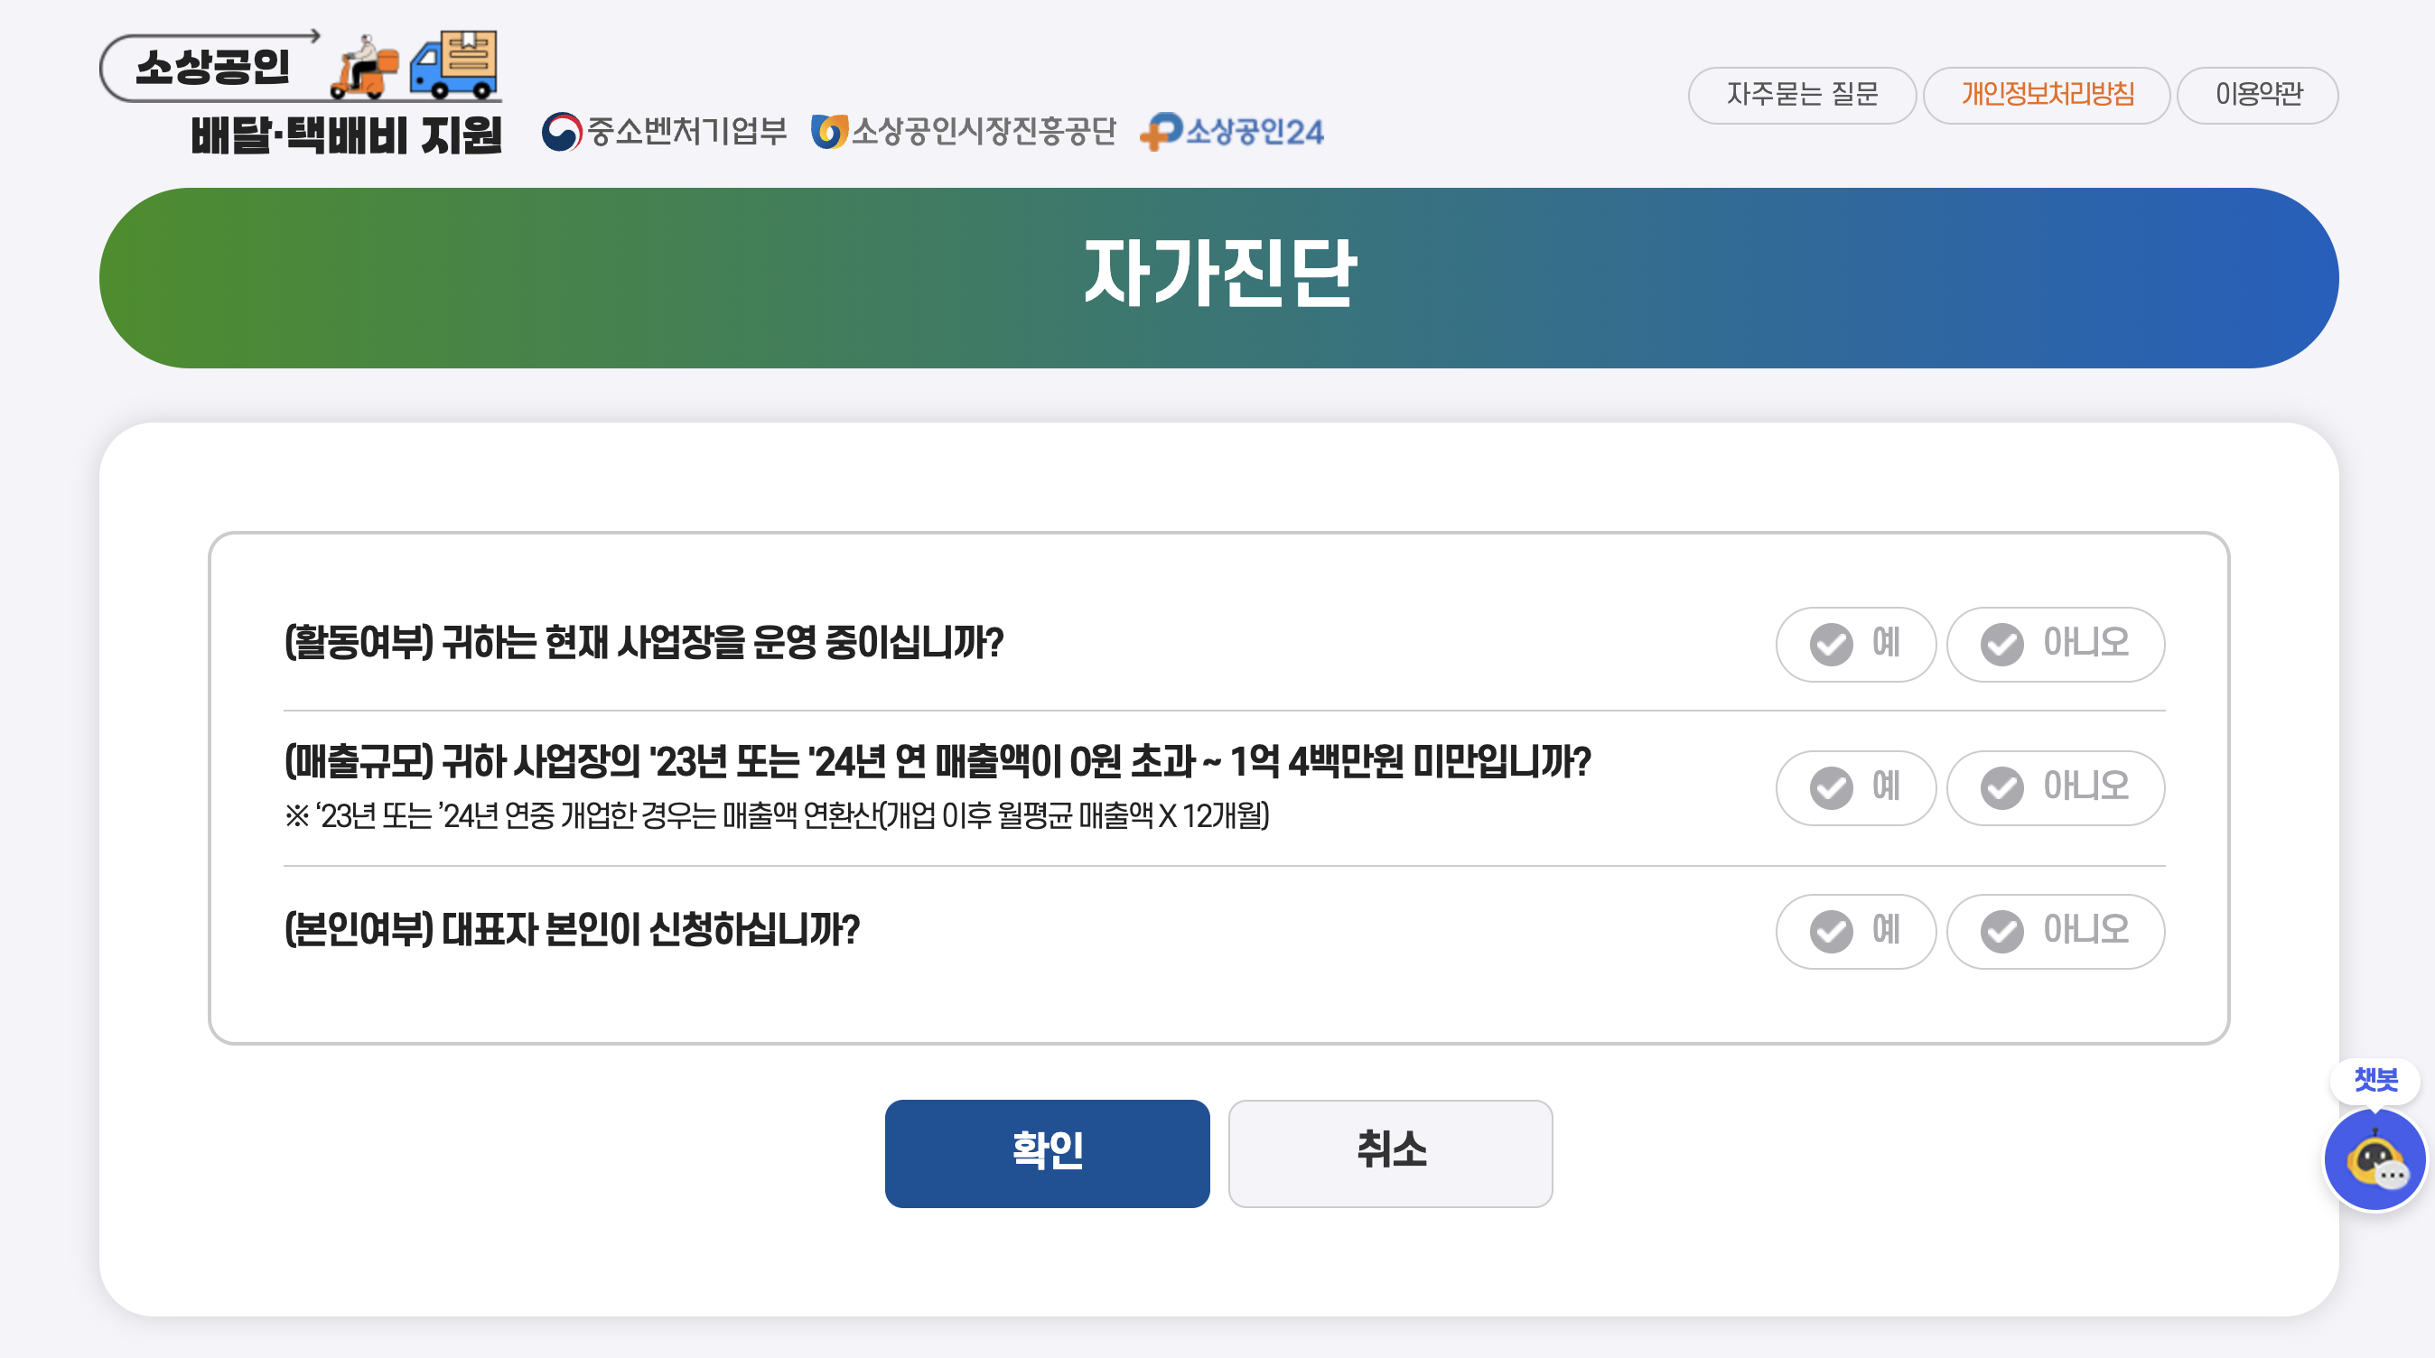This screenshot has width=2435, height=1358.
Task: Select 예 for the business operation question
Action: 1854,644
